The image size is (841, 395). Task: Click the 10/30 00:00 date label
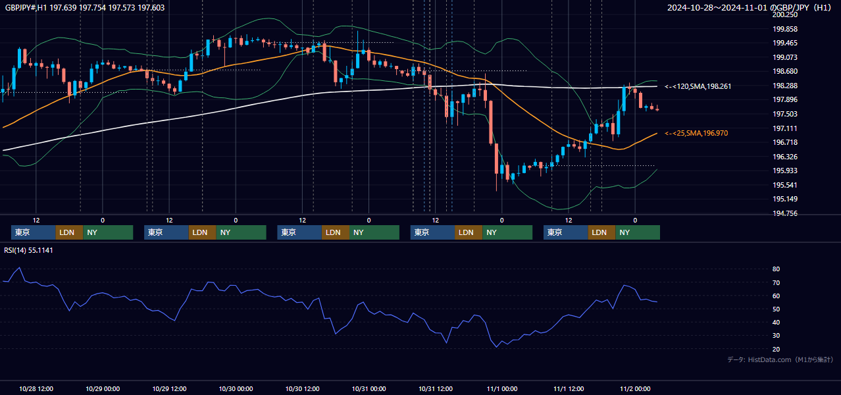(236, 388)
